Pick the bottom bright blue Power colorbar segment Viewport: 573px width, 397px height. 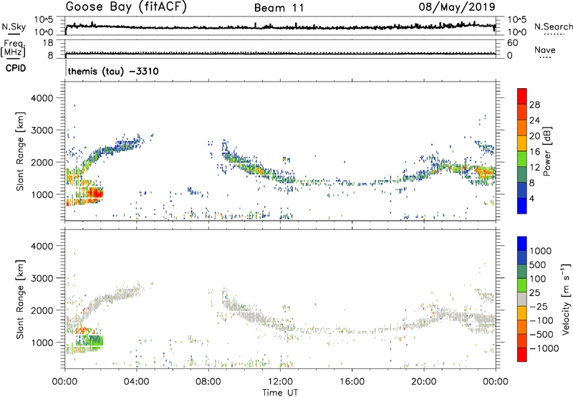click(522, 206)
